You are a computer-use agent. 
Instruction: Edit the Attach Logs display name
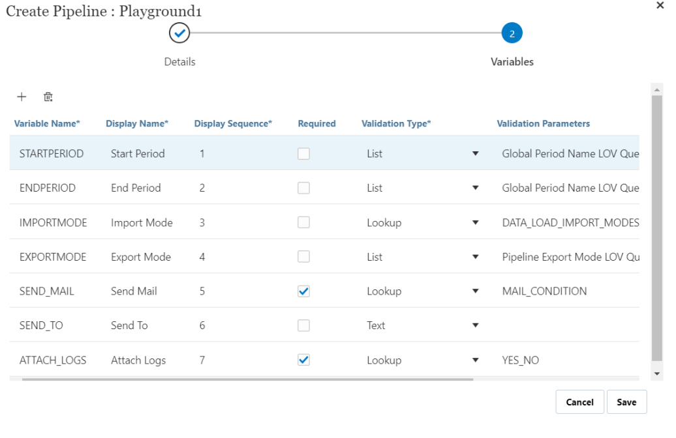pyautogui.click(x=138, y=360)
